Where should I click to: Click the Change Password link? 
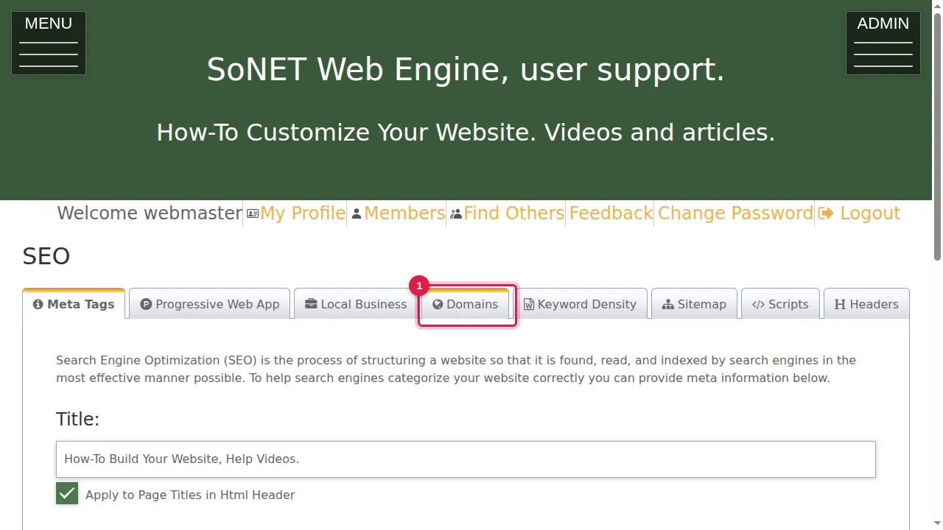[735, 213]
